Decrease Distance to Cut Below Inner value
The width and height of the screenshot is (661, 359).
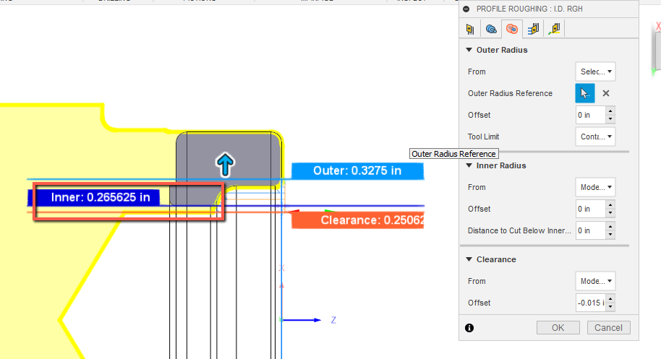pyautogui.click(x=610, y=235)
